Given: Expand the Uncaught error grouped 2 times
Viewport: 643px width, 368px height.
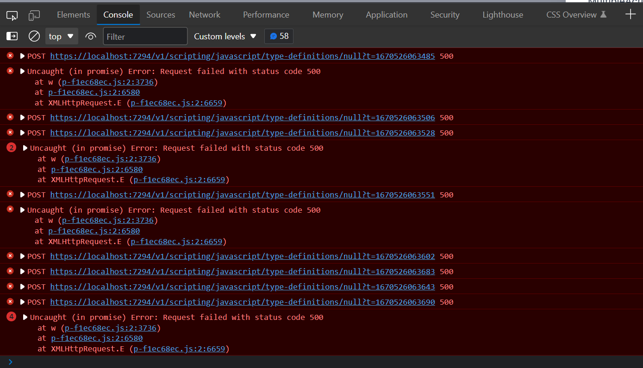Looking at the screenshot, I should (25, 148).
